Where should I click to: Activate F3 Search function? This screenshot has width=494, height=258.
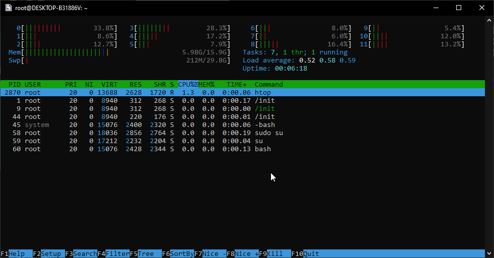click(85, 253)
